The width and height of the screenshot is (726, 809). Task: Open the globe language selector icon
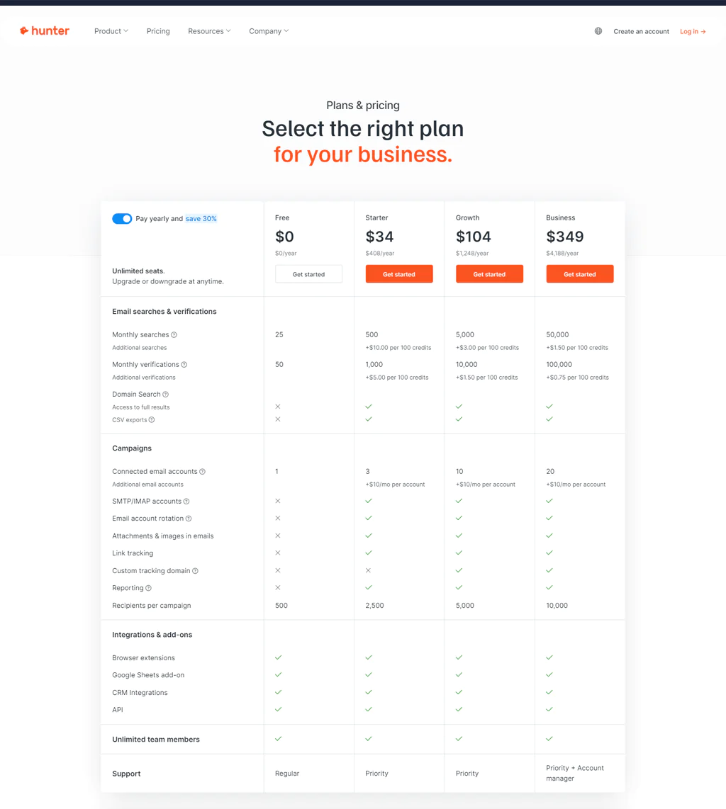[x=598, y=31]
